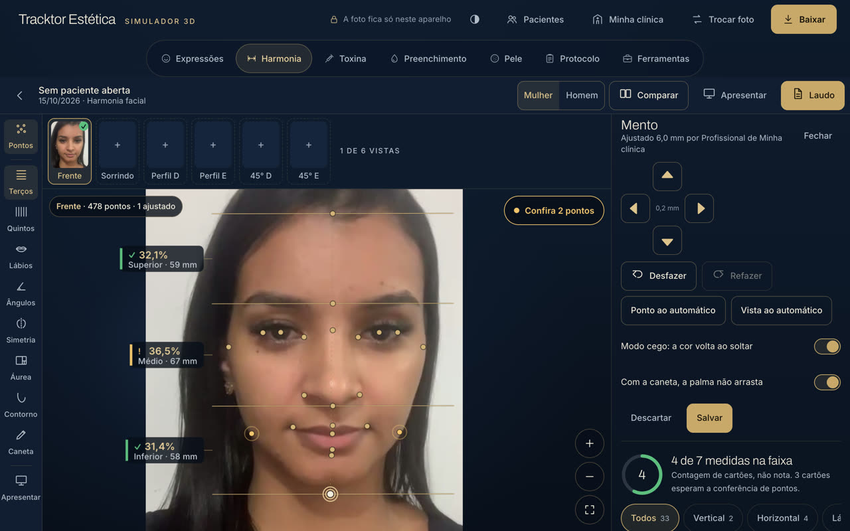Open the Preenchimento tab

428,58
